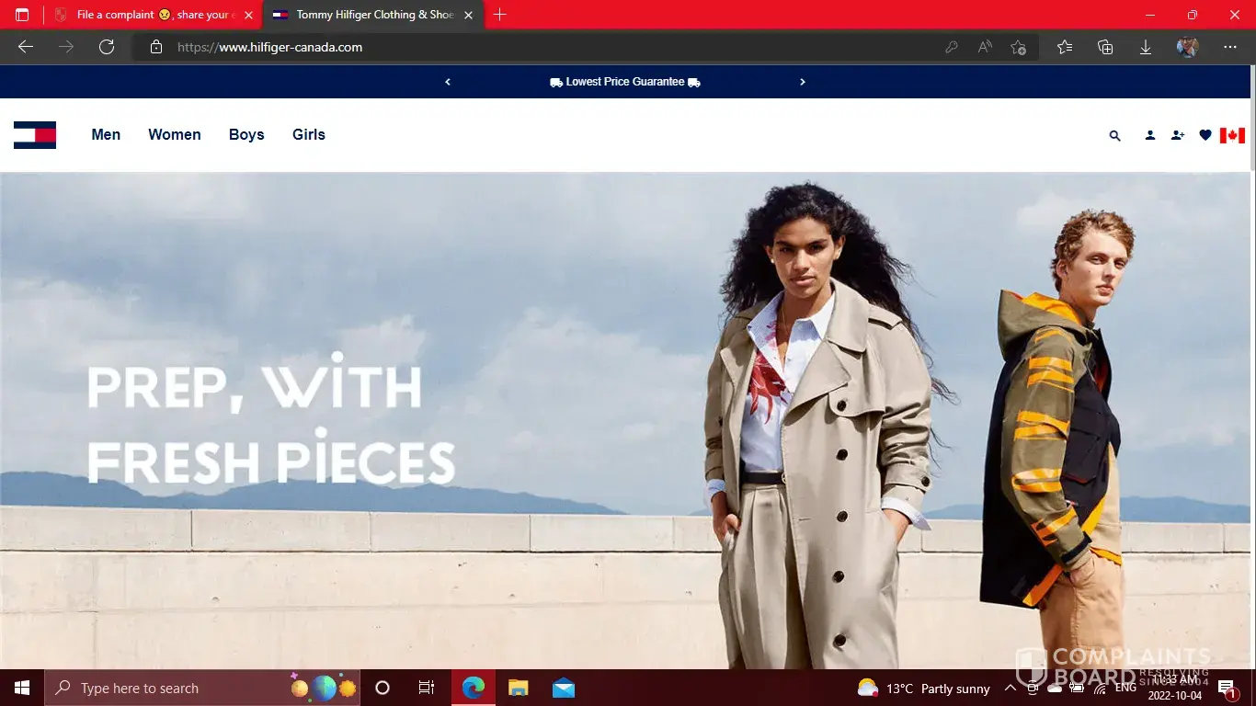The height and width of the screenshot is (706, 1256).
Task: Open the Edge Settings and more menu
Action: tap(1230, 47)
